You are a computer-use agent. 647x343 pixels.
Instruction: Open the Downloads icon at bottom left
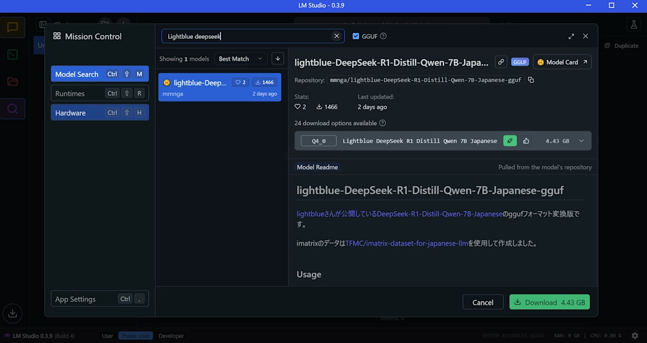(12, 313)
